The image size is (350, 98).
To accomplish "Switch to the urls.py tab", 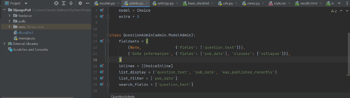I will (x=226, y=4).
